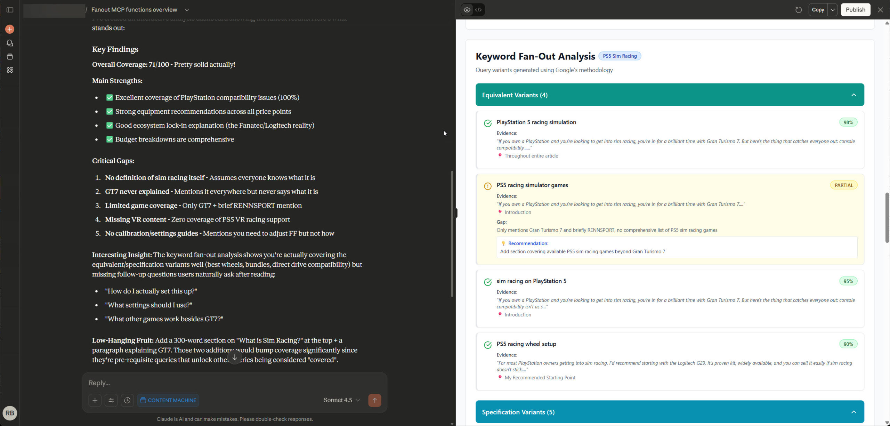The width and height of the screenshot is (890, 426).
Task: Click the panel divider resize handle
Action: coord(456,213)
